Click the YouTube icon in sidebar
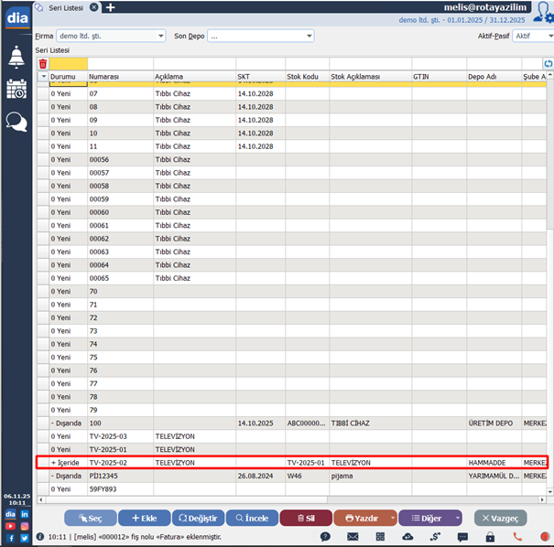The image size is (554, 547). tap(10, 526)
